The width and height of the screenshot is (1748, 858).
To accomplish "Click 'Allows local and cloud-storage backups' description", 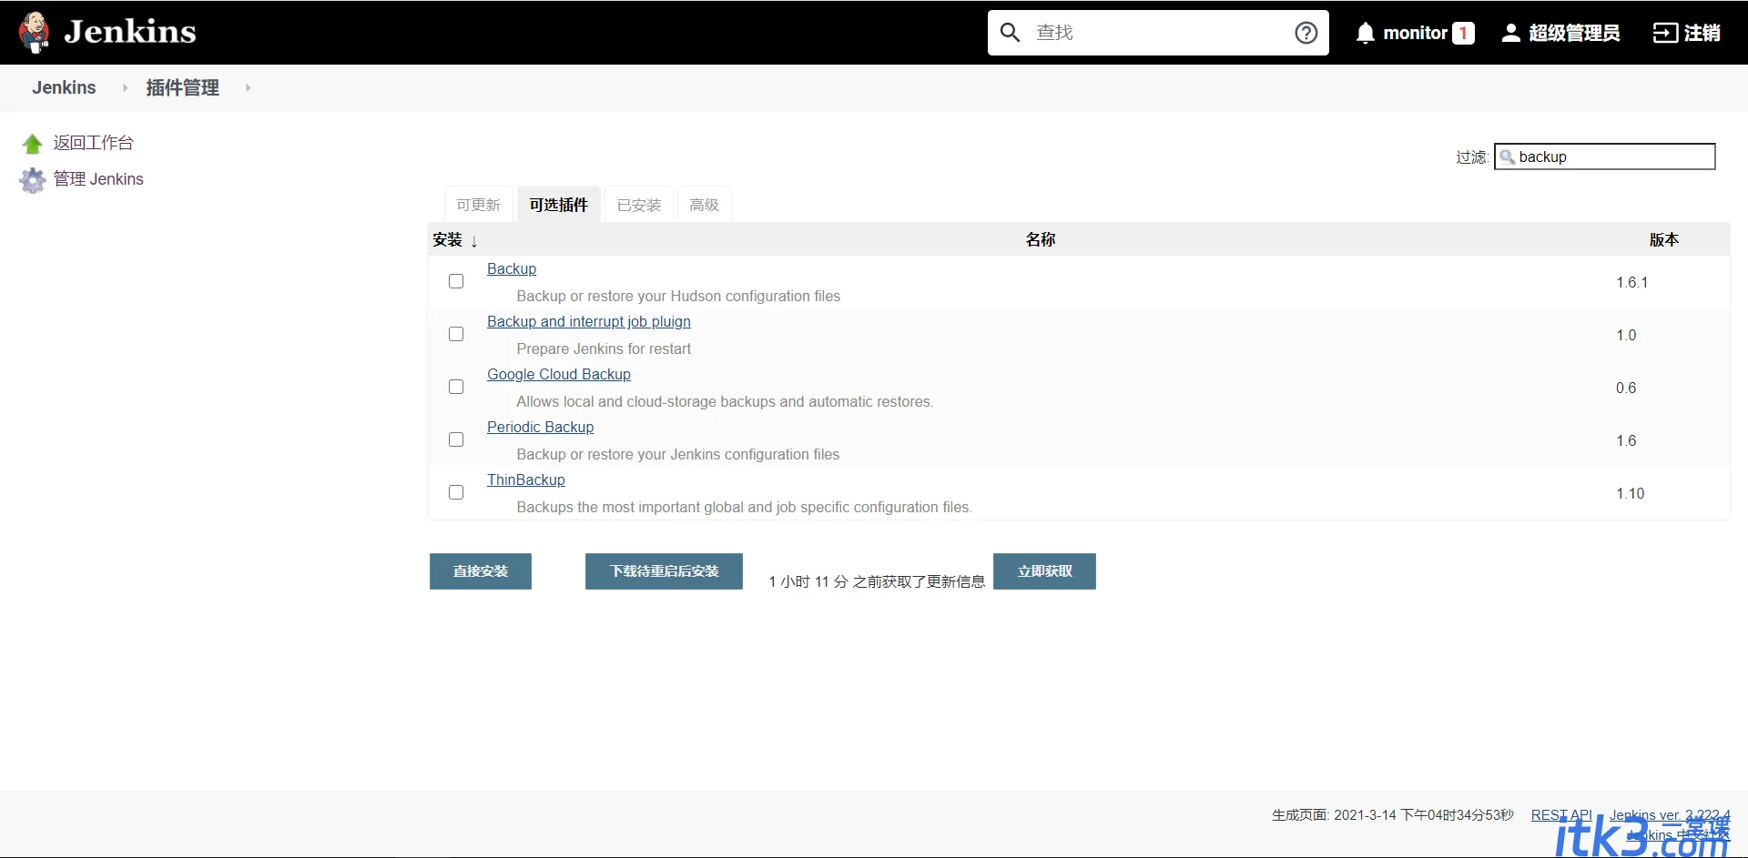I will point(725,401).
